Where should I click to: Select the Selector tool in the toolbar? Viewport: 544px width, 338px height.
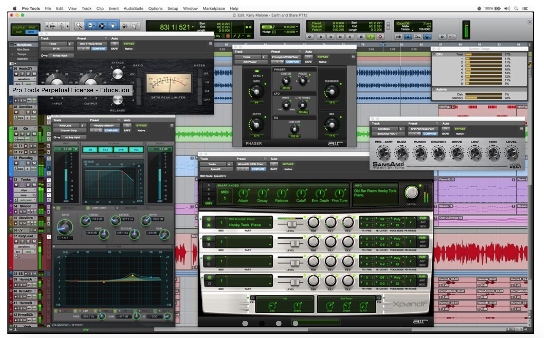(x=102, y=26)
